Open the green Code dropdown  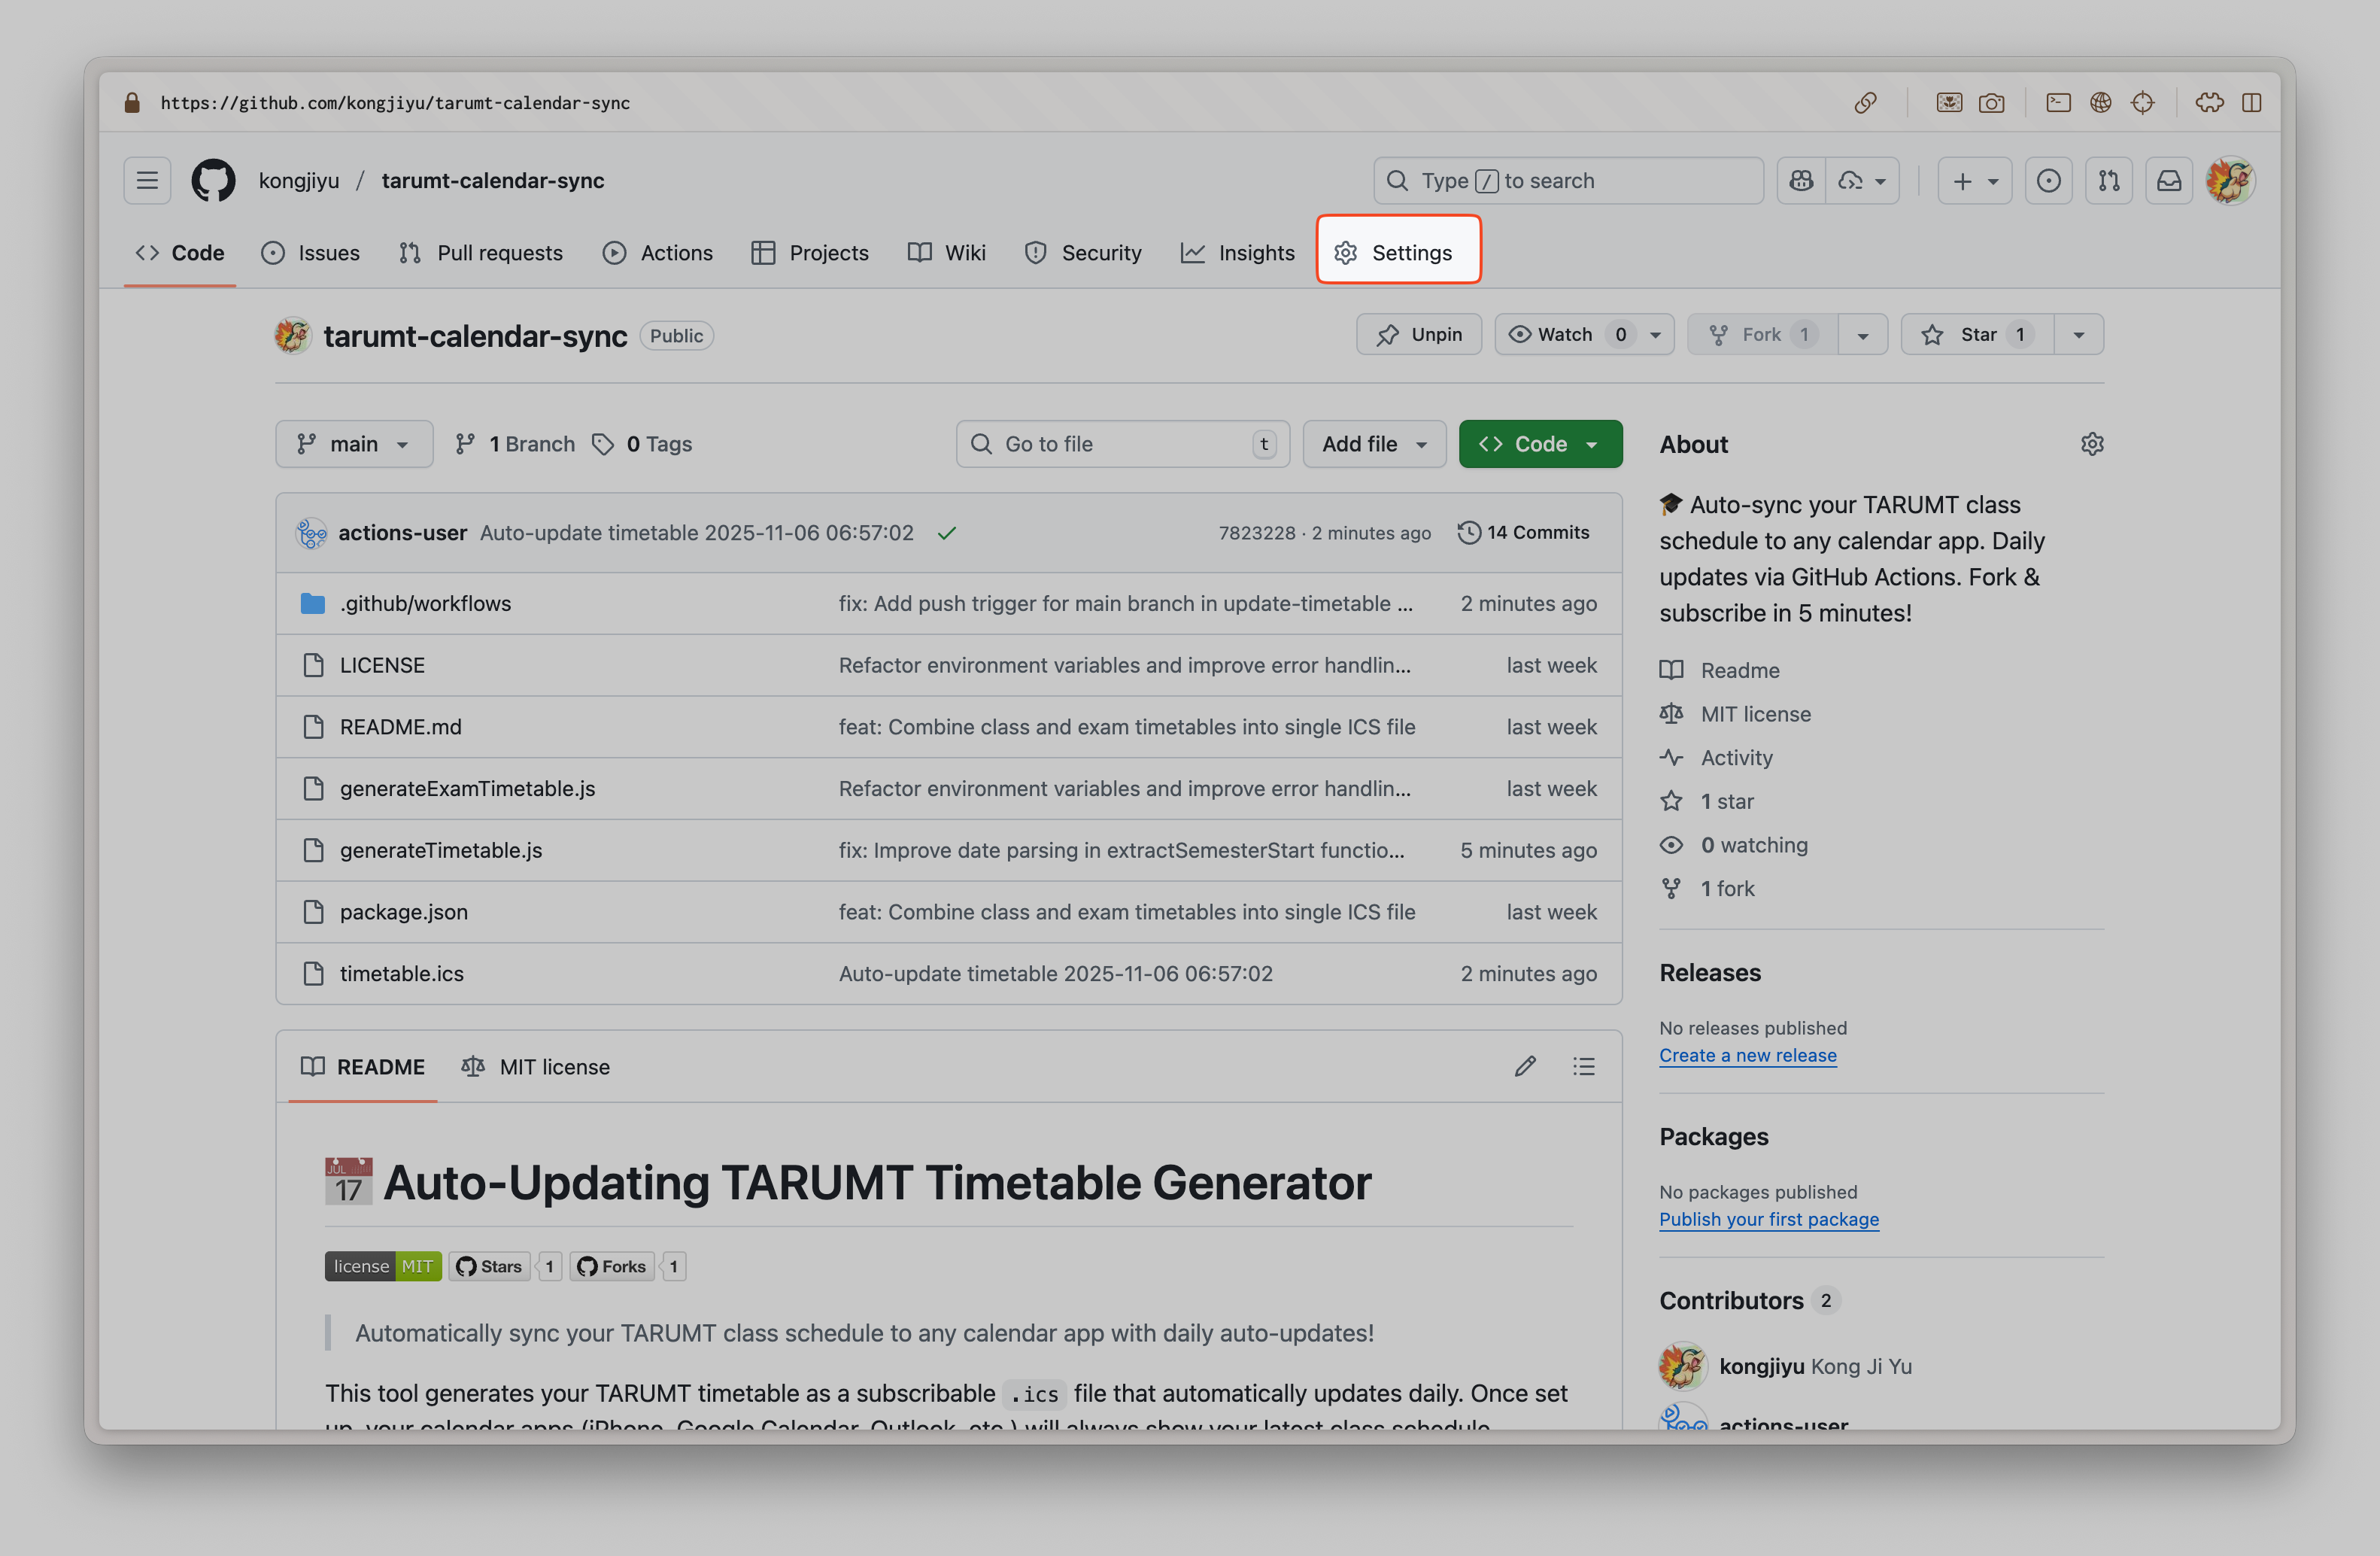click(1540, 444)
